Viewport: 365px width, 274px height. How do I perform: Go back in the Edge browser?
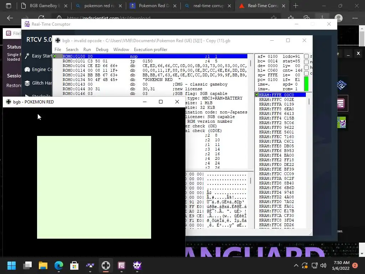tap(10, 18)
